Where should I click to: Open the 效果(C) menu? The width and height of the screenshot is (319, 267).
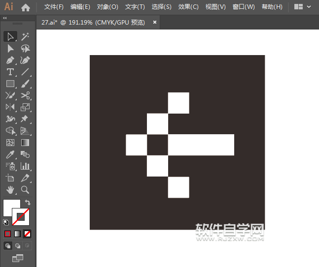[x=188, y=7]
